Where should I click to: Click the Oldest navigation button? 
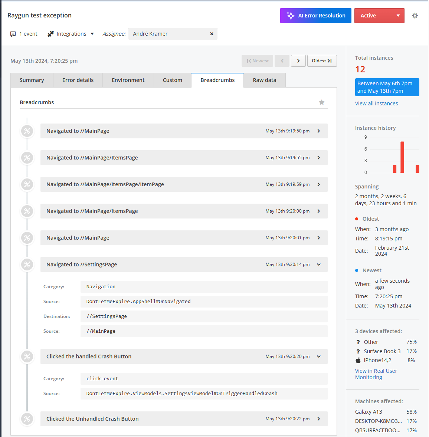point(322,60)
